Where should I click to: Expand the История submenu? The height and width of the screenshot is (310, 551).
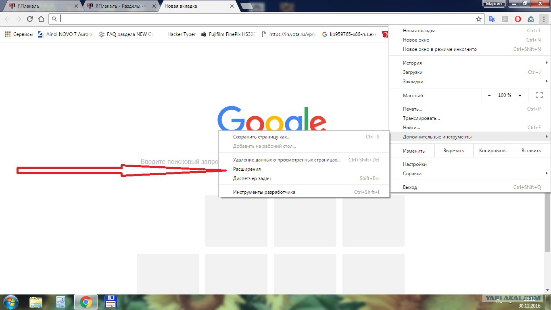coord(470,63)
